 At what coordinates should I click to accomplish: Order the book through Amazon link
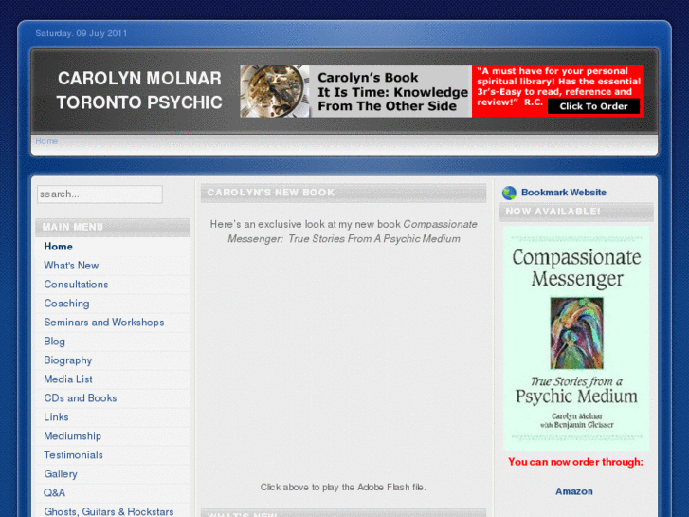tap(574, 491)
